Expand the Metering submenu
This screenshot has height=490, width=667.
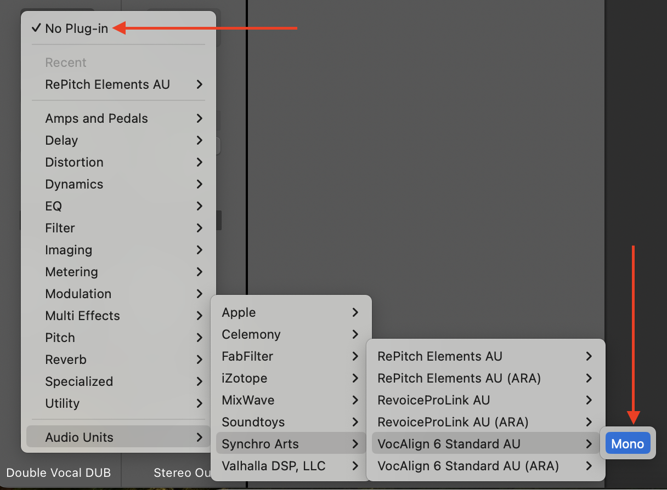(71, 272)
